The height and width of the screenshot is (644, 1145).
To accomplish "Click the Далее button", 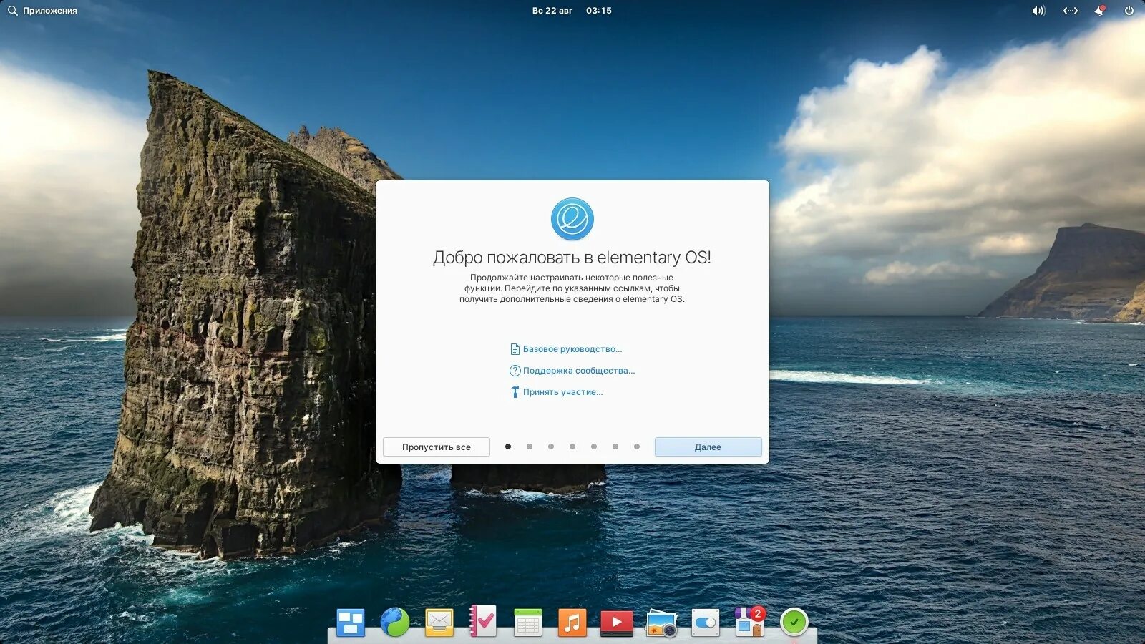I will pos(708,447).
